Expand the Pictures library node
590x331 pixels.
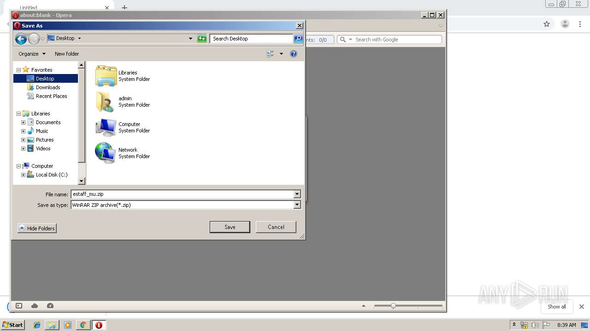(24, 140)
